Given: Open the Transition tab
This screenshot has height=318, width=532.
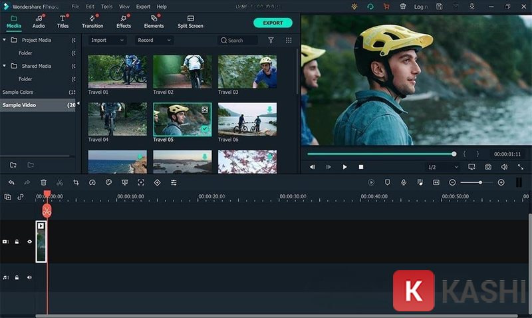Looking at the screenshot, I should click(92, 22).
